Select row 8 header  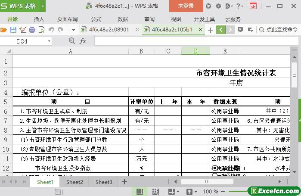pos(6,130)
